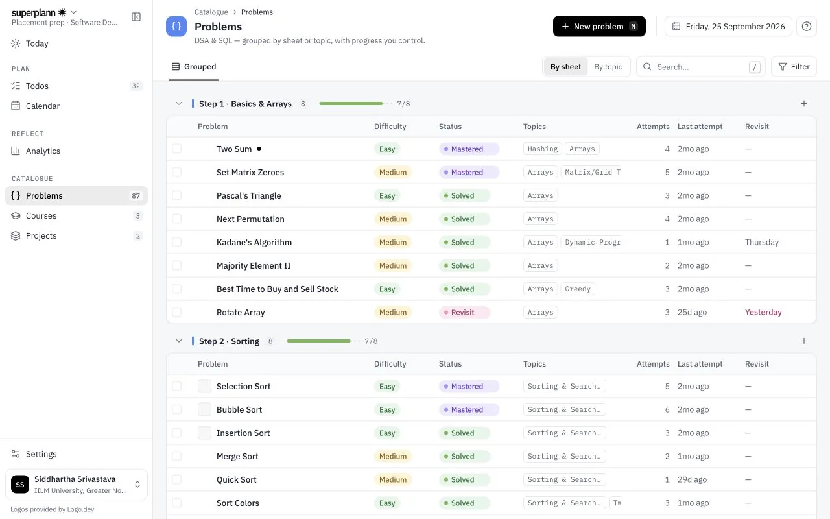Toggle checkbox for Merge Sort
The height and width of the screenshot is (519, 830).
pyautogui.click(x=177, y=456)
